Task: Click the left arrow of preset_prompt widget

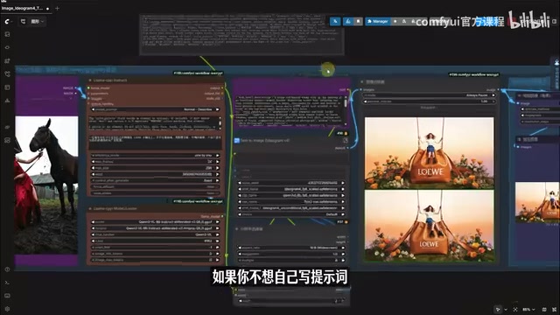Action: pyautogui.click(x=94, y=109)
